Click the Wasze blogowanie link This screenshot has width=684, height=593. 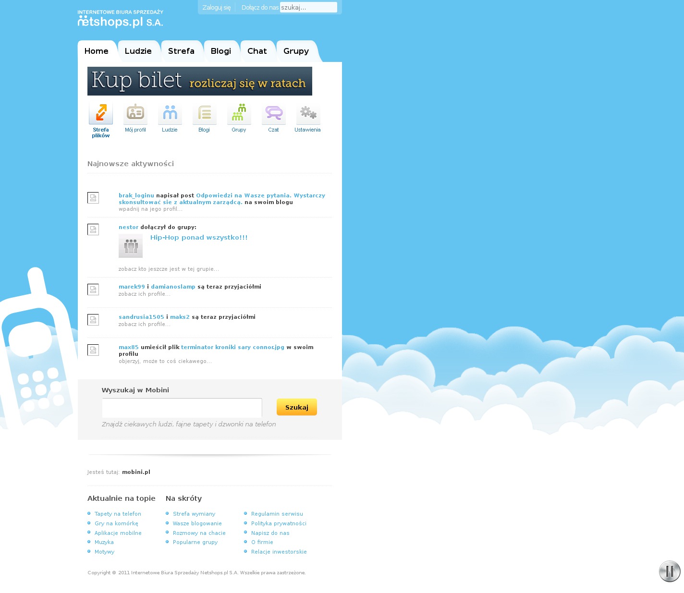(x=197, y=523)
